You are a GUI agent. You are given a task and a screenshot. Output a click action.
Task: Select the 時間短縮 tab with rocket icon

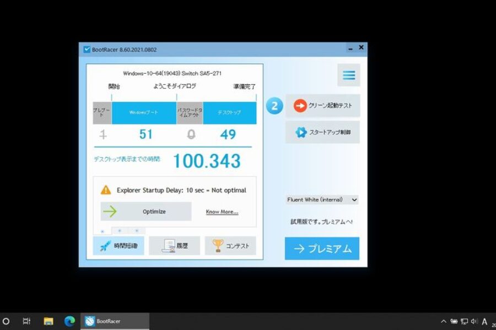pyautogui.click(x=118, y=245)
